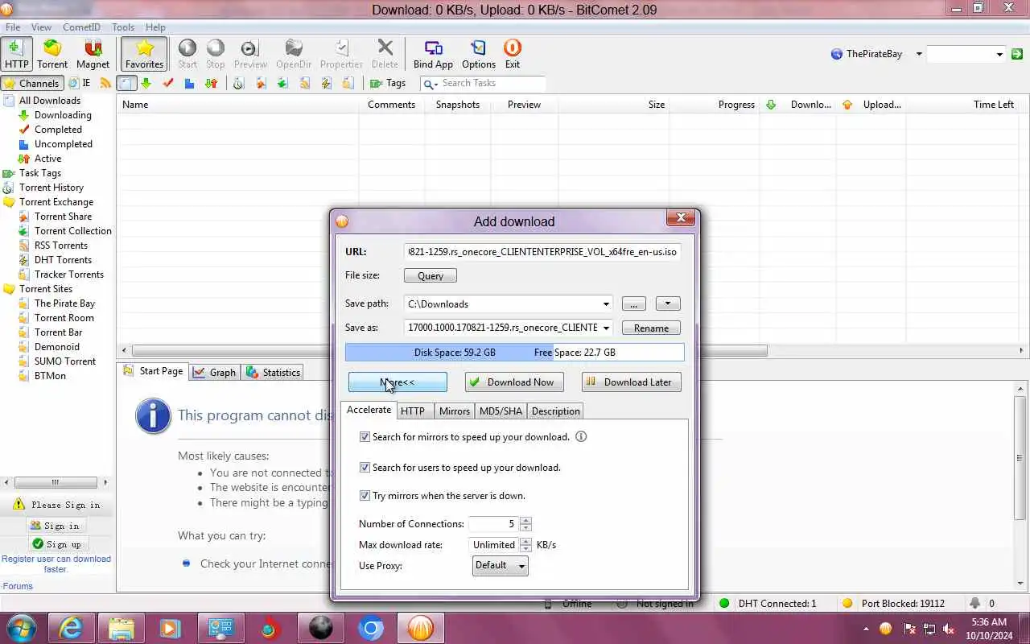Screen dimensions: 1030x644
Task: Uncheck Try mirrors when server is down
Action: (x=365, y=495)
